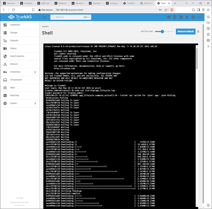Viewport: 212px width, 209px height.
Task: Toggle Brave Shields icon in address bar
Action: [x=172, y=10]
